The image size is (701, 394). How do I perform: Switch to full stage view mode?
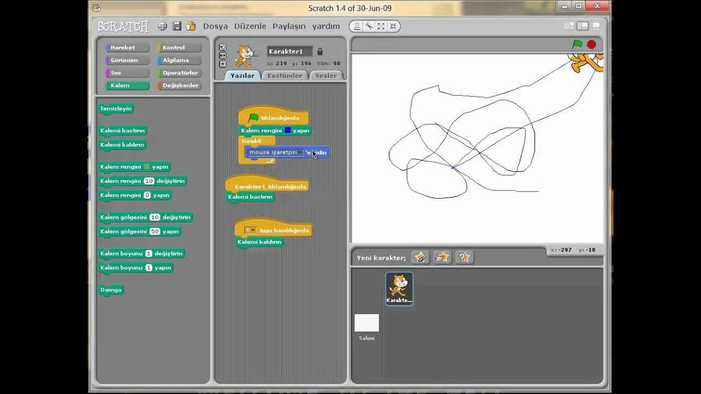pyautogui.click(x=583, y=26)
